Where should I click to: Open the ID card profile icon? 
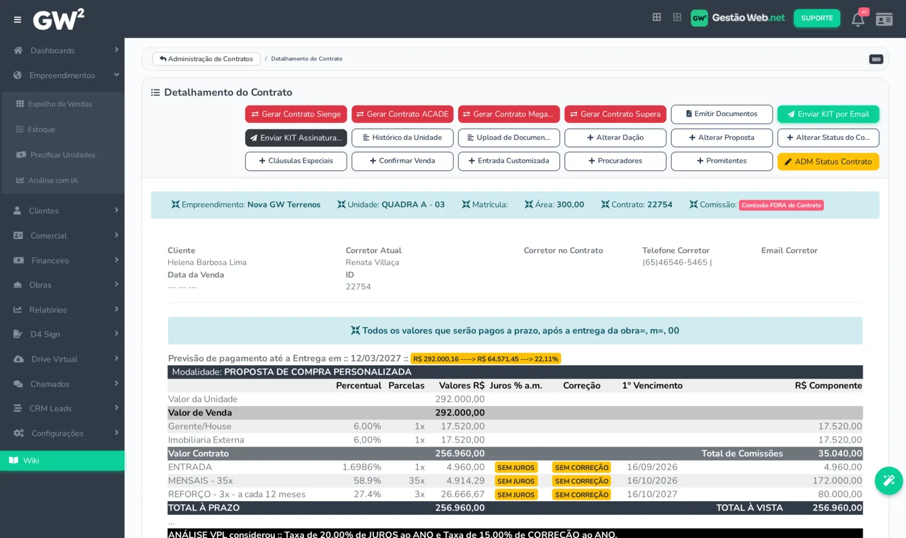884,19
